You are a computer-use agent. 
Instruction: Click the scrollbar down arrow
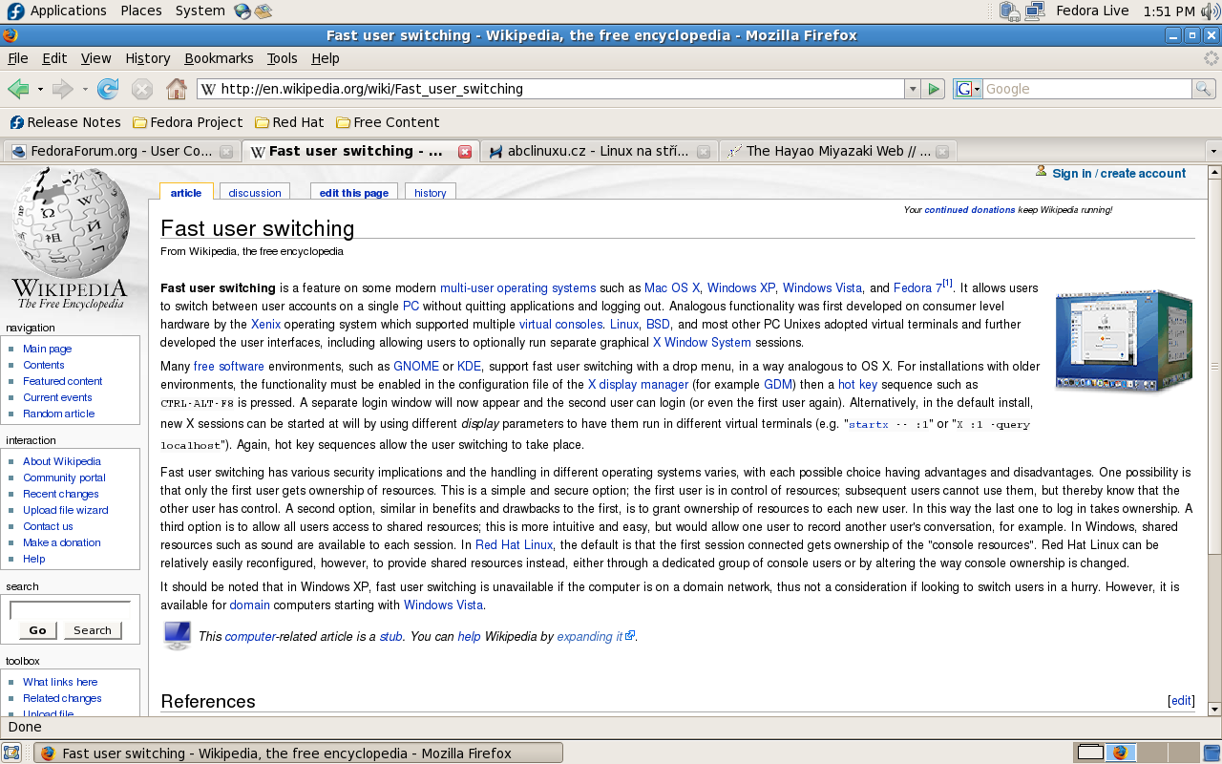pos(1214,709)
